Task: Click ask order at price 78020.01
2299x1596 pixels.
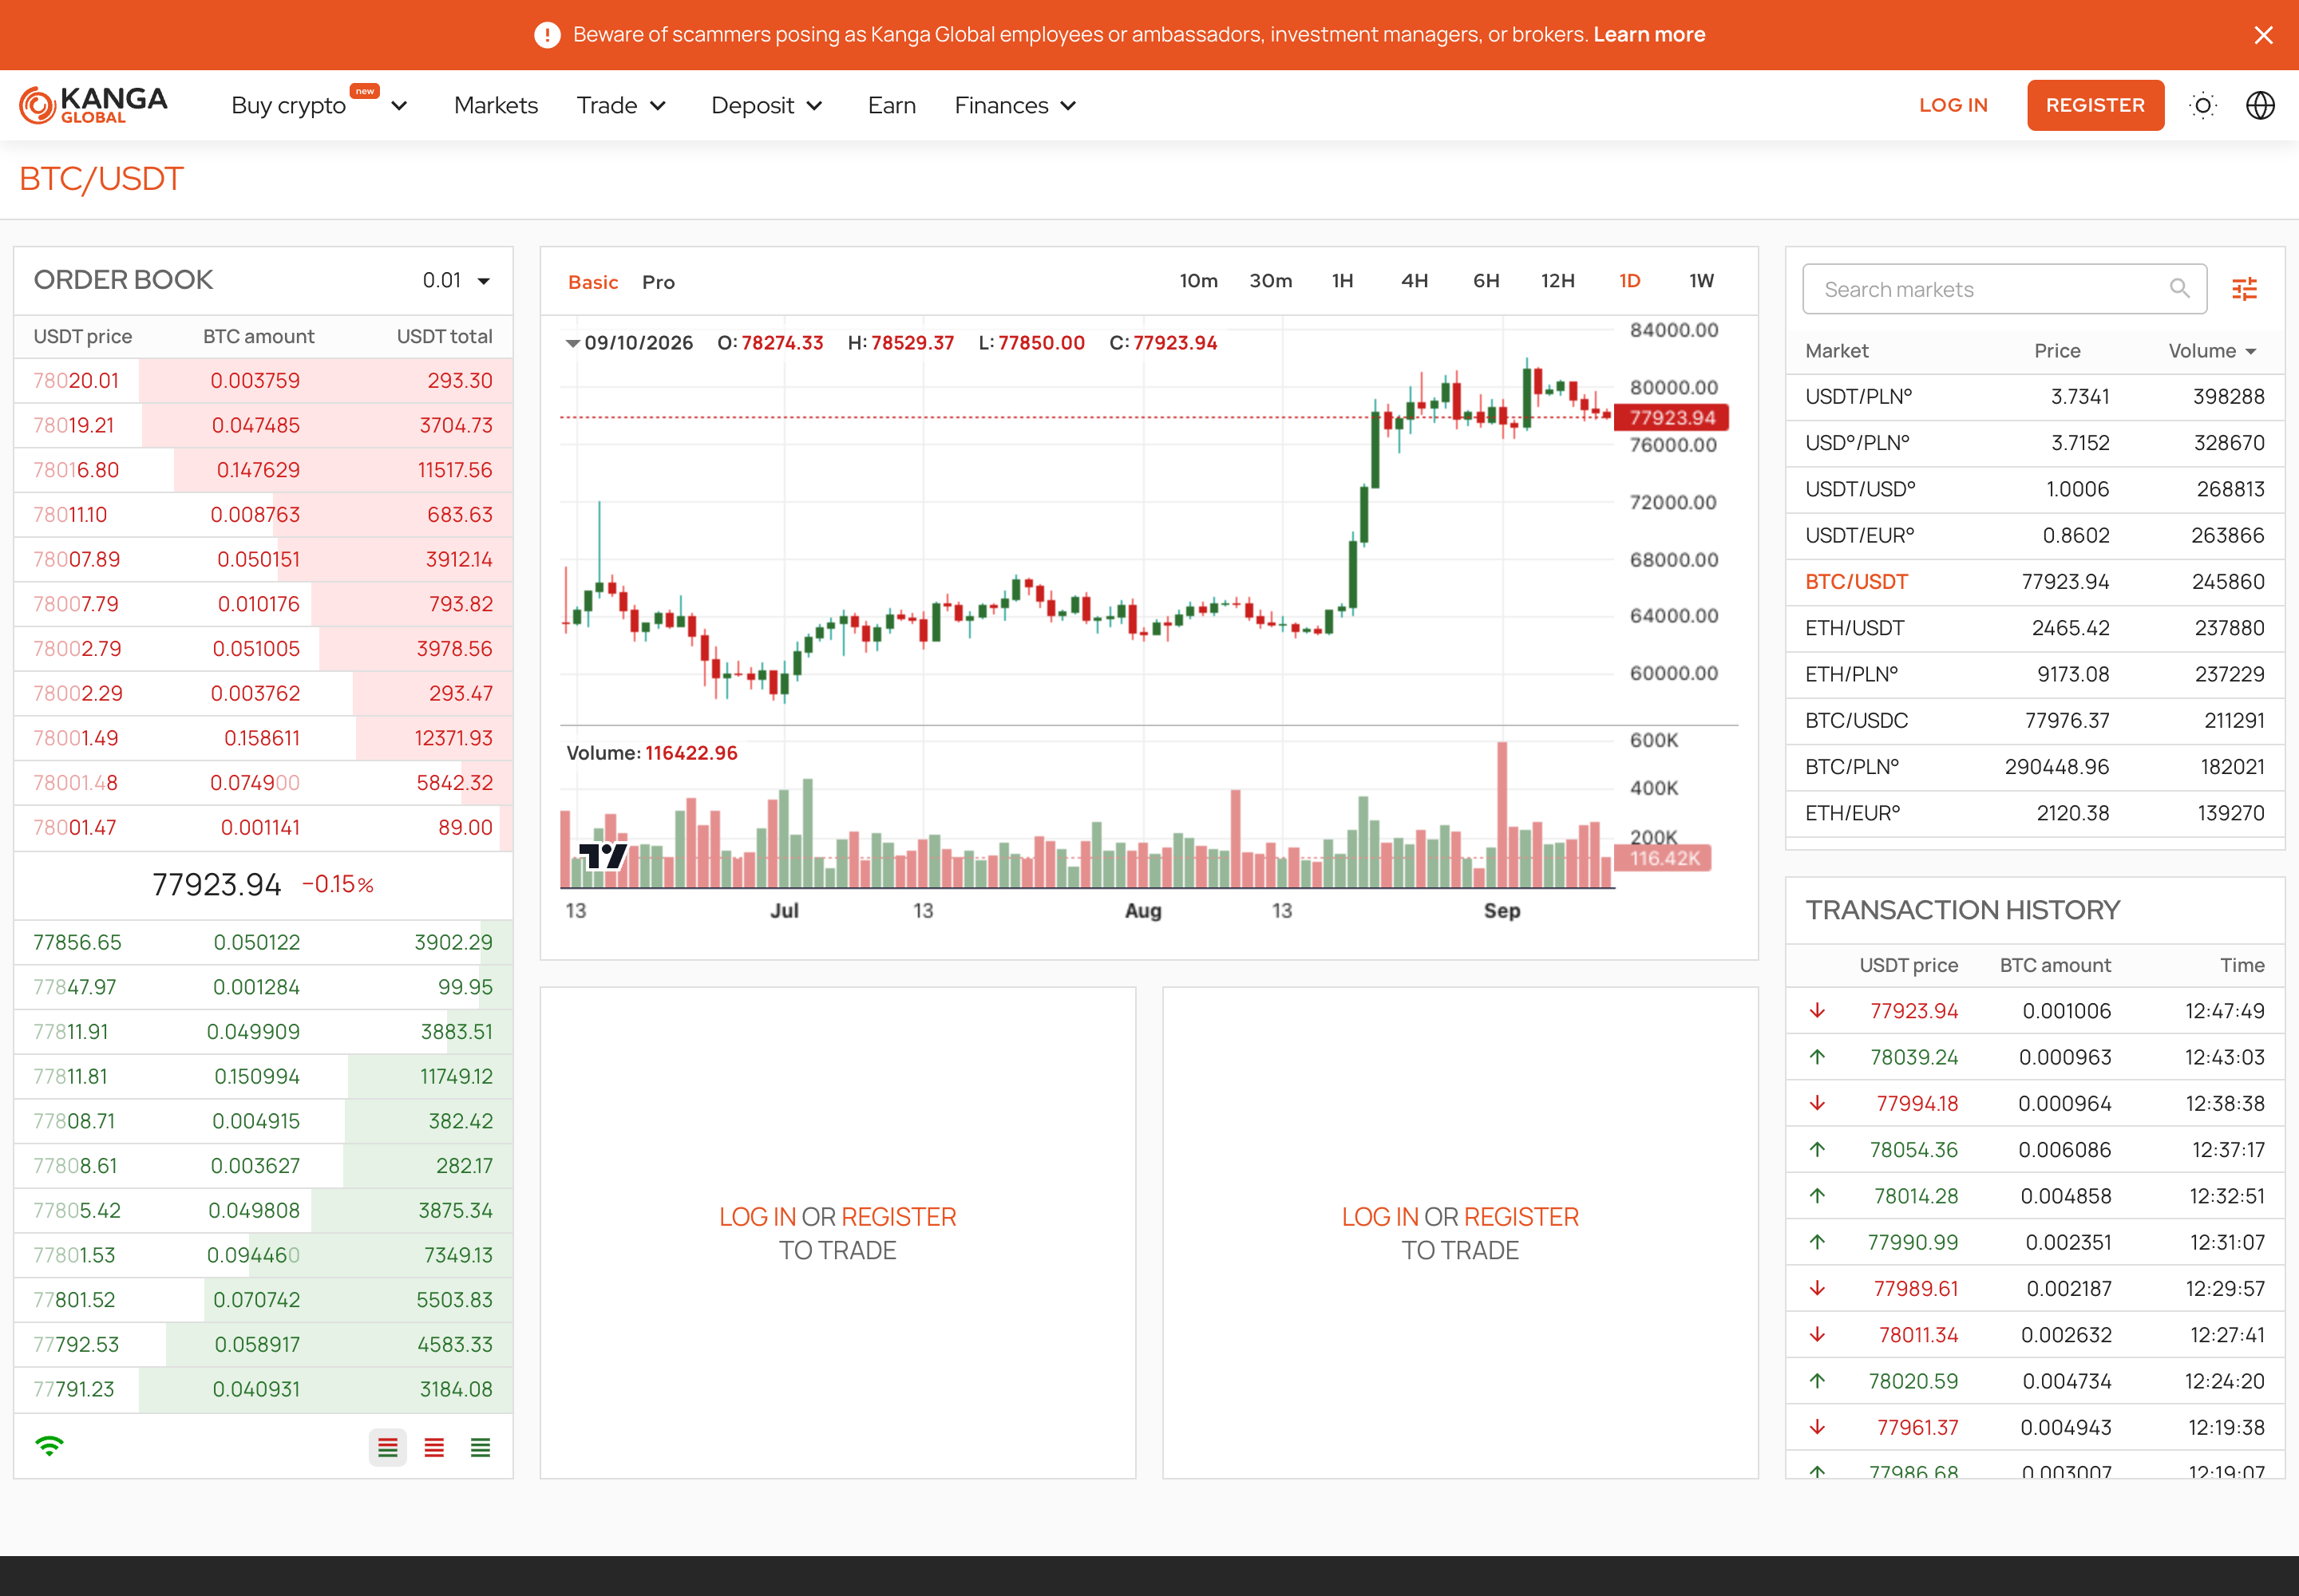Action: (x=263, y=381)
